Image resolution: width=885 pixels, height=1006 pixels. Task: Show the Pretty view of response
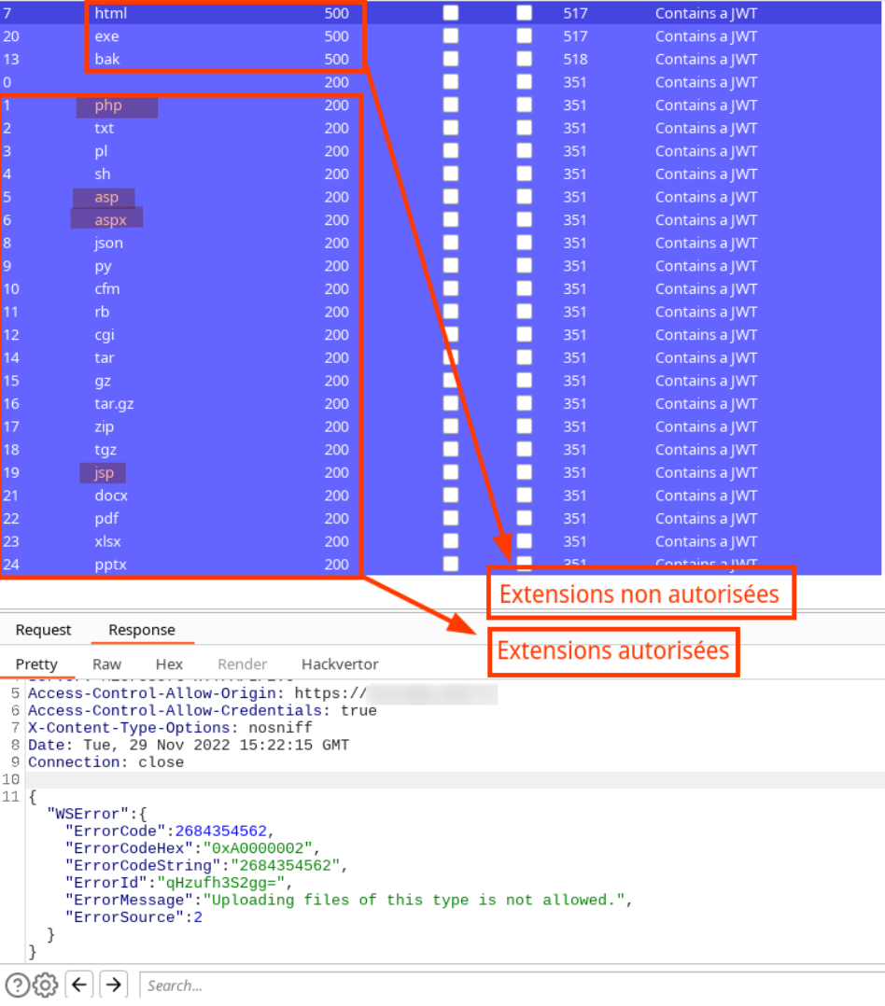[36, 664]
